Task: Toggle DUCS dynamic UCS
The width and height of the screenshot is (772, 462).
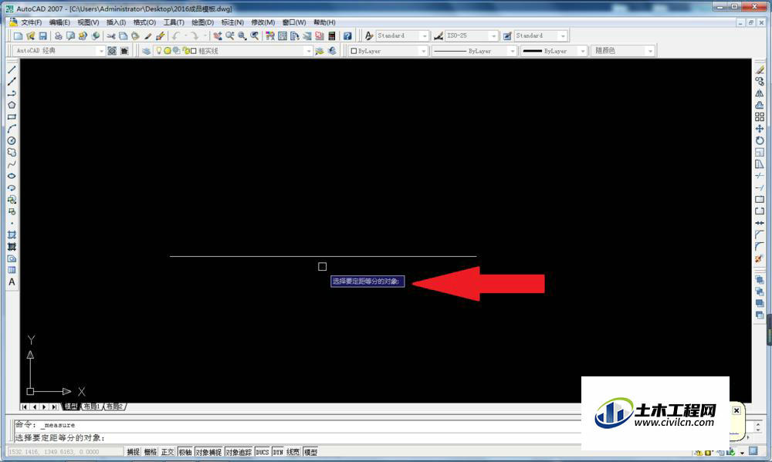Action: pyautogui.click(x=262, y=452)
